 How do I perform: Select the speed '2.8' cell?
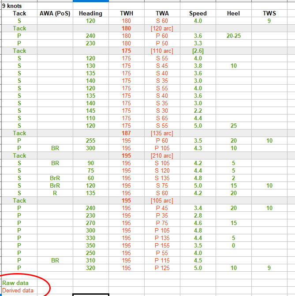pos(198,215)
